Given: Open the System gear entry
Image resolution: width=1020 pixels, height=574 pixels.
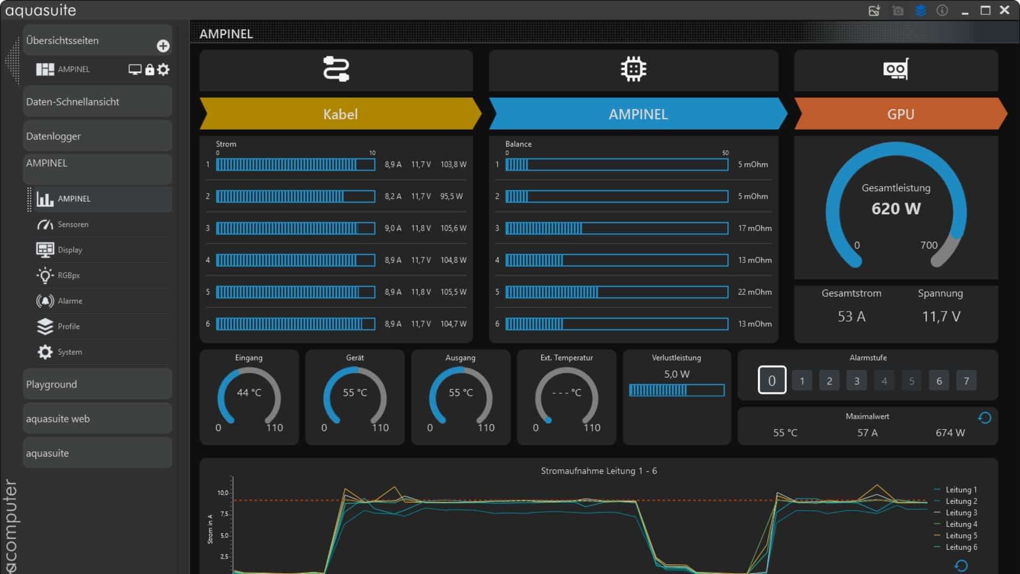Looking at the screenshot, I should 70,352.
